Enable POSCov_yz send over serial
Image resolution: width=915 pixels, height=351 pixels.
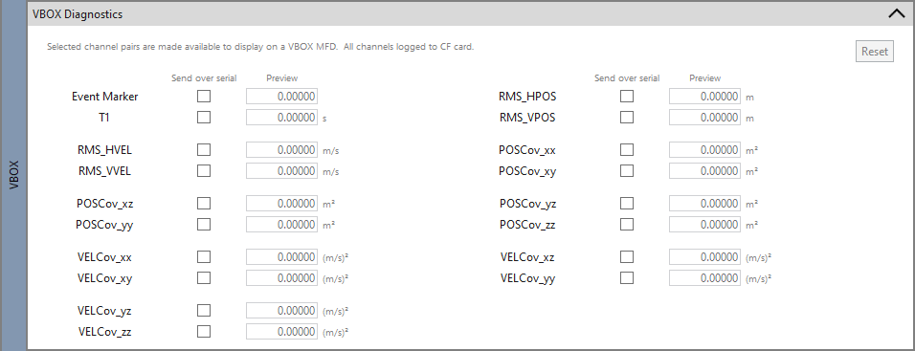[627, 204]
